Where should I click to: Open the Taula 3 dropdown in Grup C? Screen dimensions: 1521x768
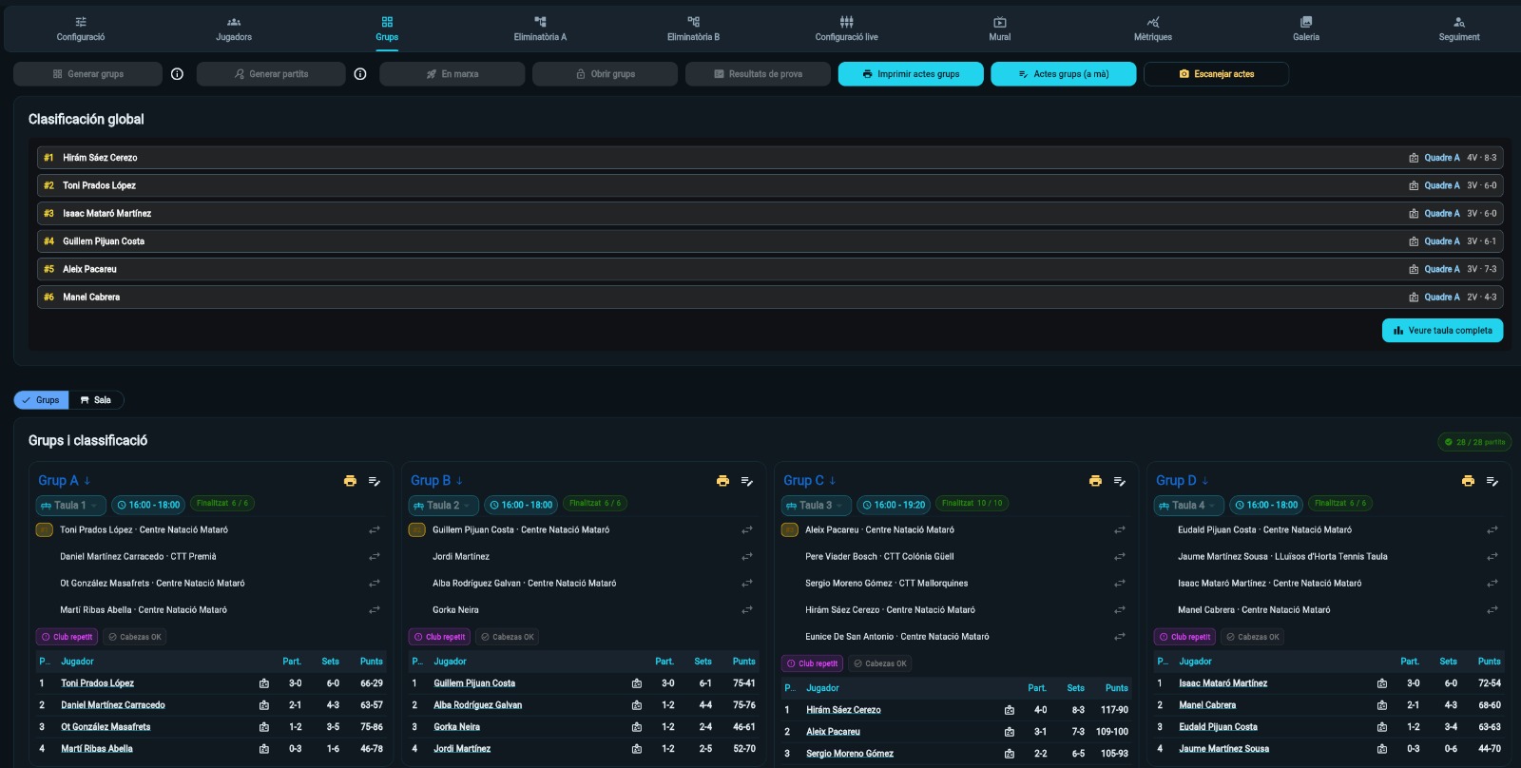(816, 506)
